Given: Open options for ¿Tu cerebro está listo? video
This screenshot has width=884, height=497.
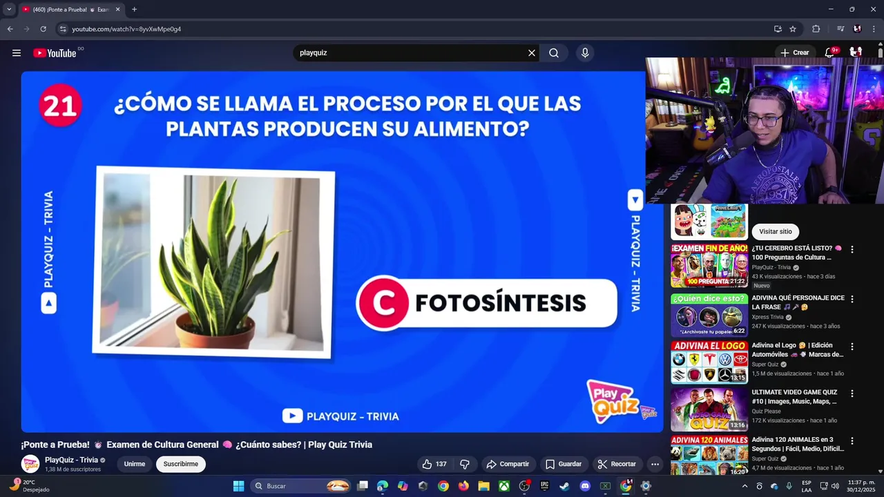Looking at the screenshot, I should pyautogui.click(x=852, y=249).
